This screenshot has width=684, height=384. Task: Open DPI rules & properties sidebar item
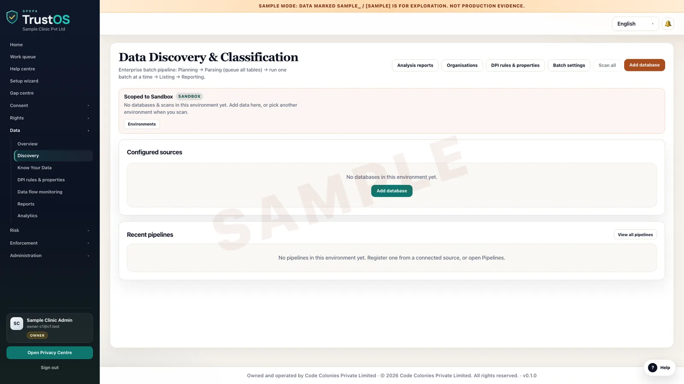(53, 180)
